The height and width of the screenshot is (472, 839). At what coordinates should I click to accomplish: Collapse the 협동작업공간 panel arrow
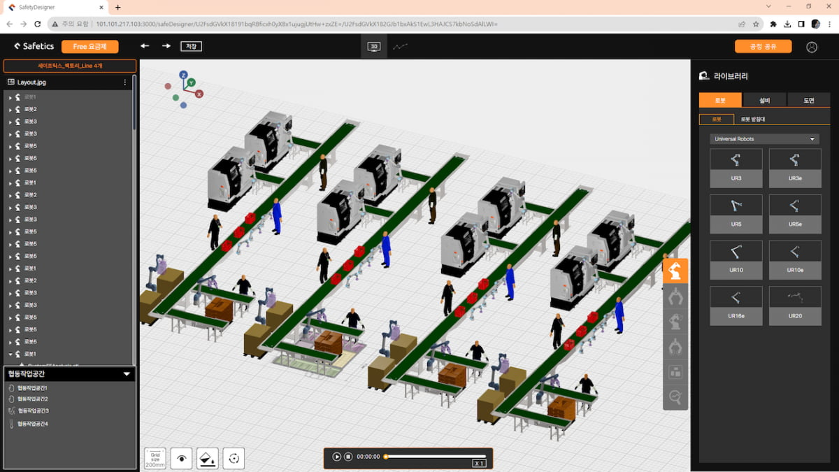click(x=127, y=374)
